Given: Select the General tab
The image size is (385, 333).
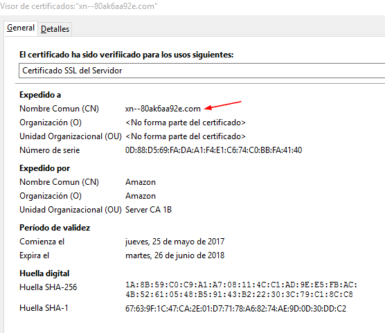Looking at the screenshot, I should [x=21, y=28].
